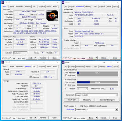Viewport: 122px width, 121px height.
Task: Click the Southbridge model value B450
Action: click(x=96, y=21)
